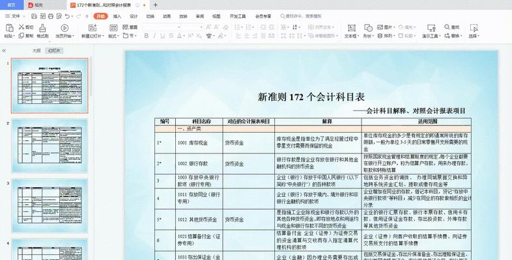Click the Redo arrow icon
This screenshot has width=512, height=260.
pos(78,16)
